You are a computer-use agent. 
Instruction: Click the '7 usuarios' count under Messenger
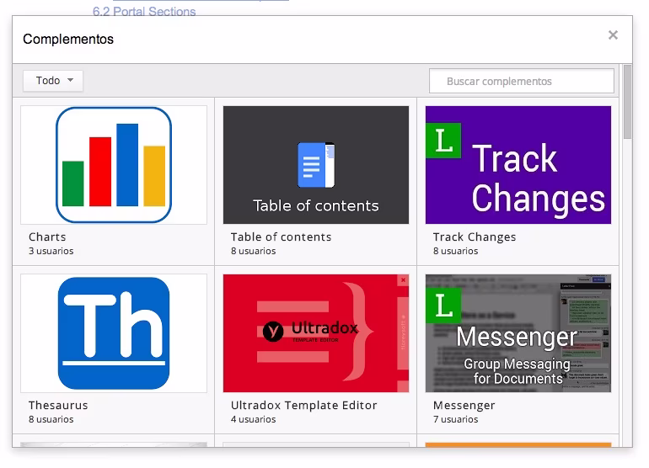click(x=456, y=419)
